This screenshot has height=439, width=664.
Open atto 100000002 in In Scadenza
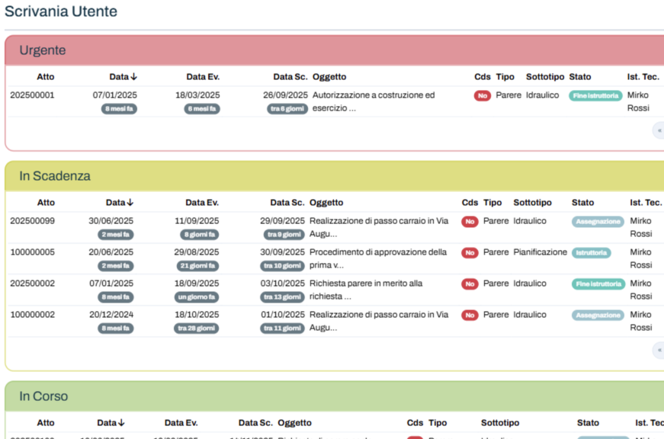(32, 315)
